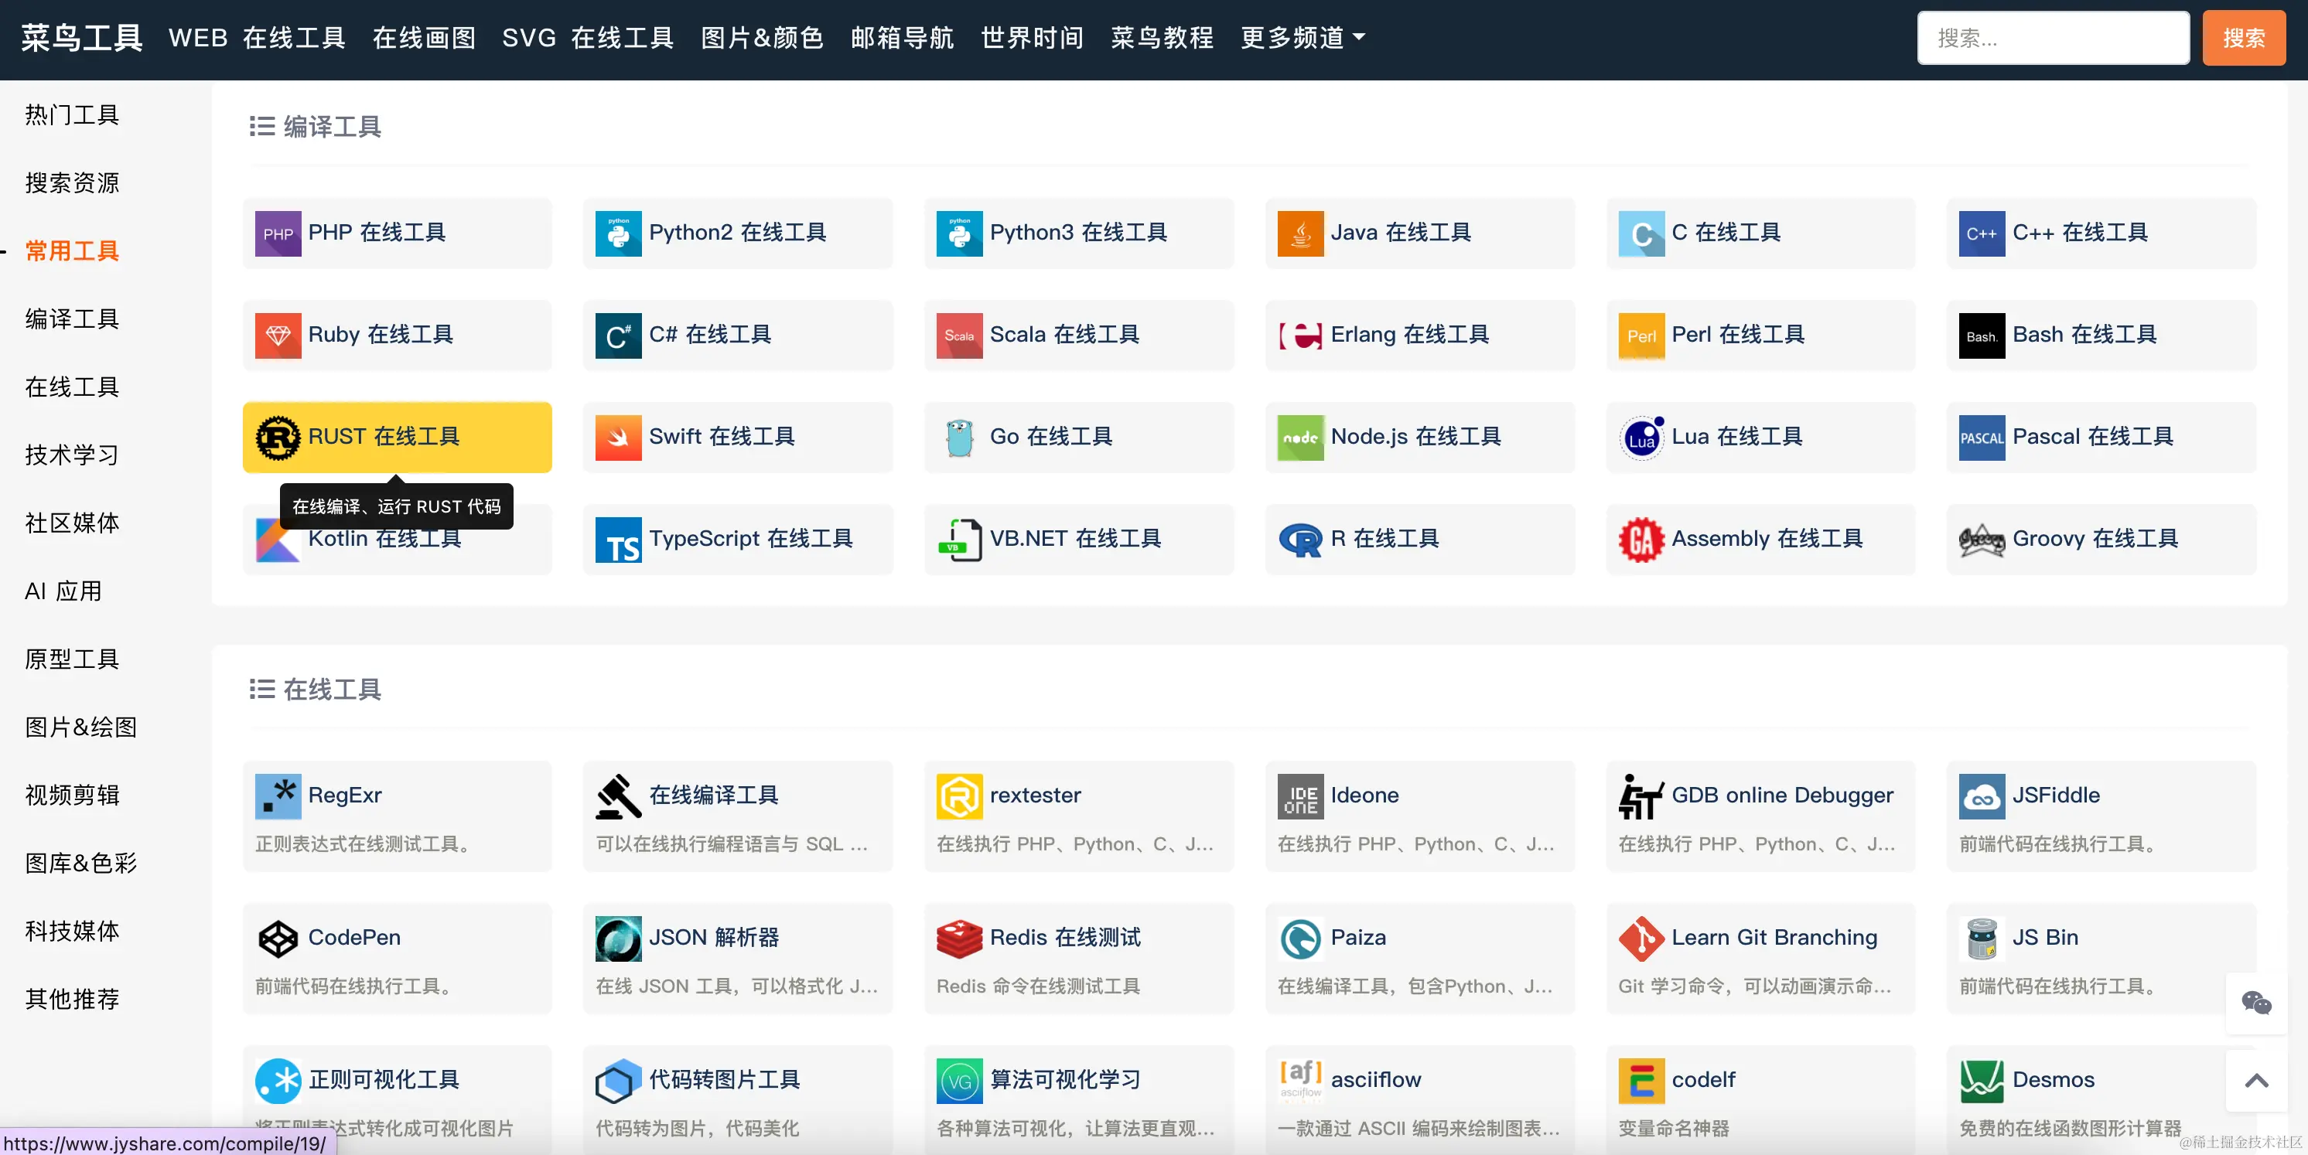Click the Go gopher icon
Image resolution: width=2308 pixels, height=1155 pixels.
pyautogui.click(x=960, y=438)
